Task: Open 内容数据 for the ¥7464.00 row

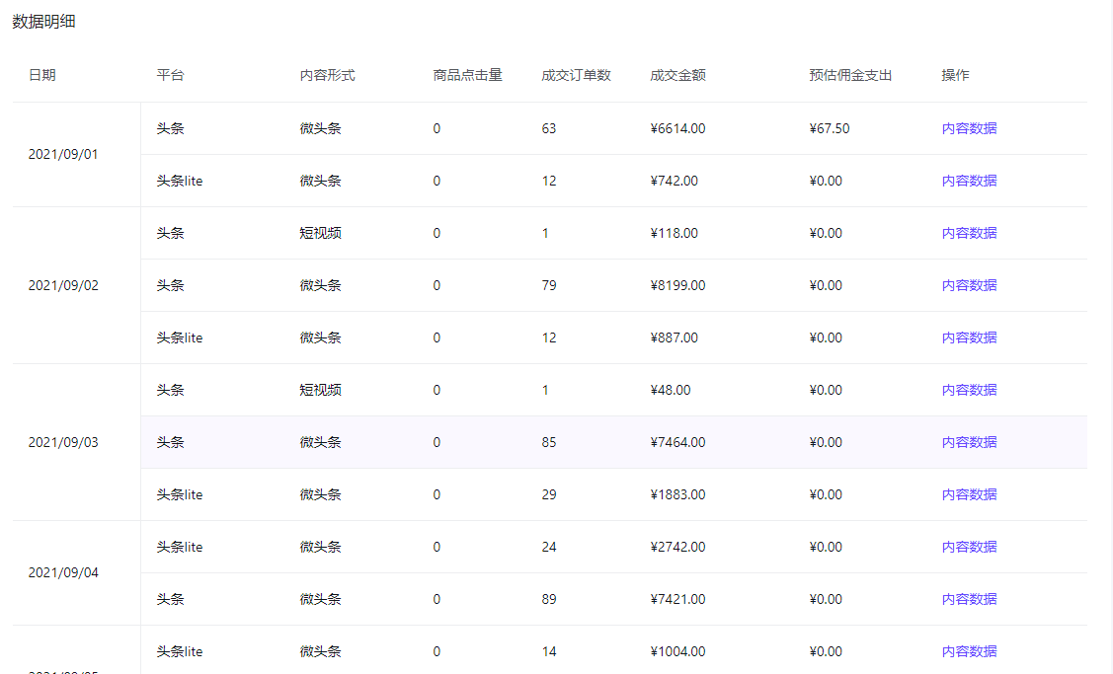Action: (x=969, y=442)
